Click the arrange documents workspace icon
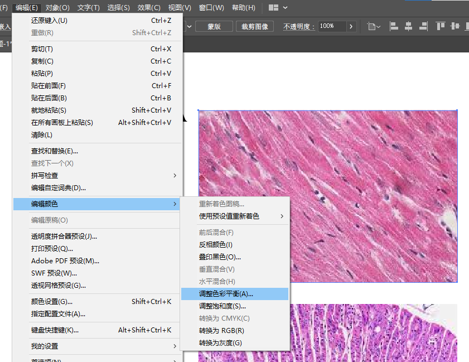The width and height of the screenshot is (469, 362). tap(273, 7)
